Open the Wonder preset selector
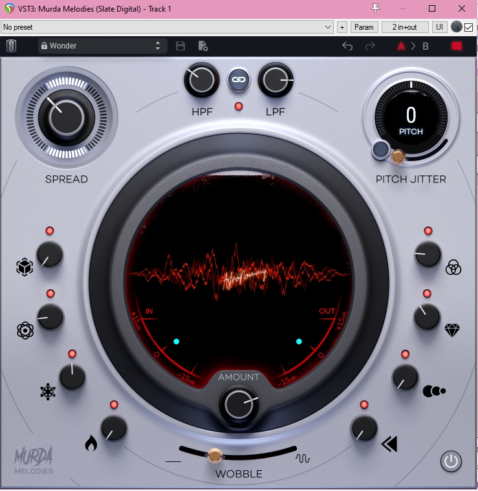Viewport: 478px width, 491px height. (x=102, y=46)
